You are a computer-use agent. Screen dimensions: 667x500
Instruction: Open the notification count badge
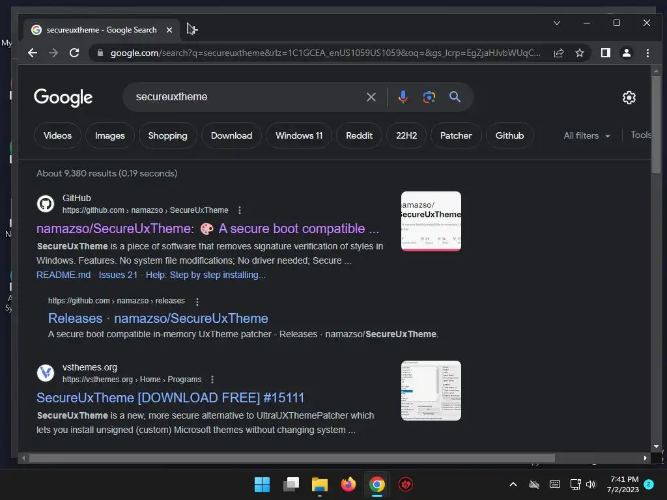(649, 484)
